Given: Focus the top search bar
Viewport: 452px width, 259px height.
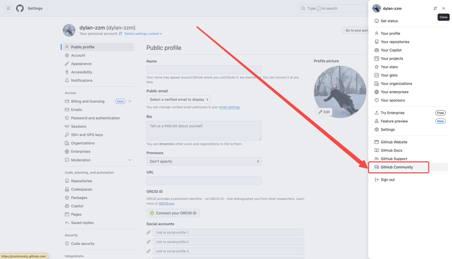Looking at the screenshot, I should pos(332,8).
